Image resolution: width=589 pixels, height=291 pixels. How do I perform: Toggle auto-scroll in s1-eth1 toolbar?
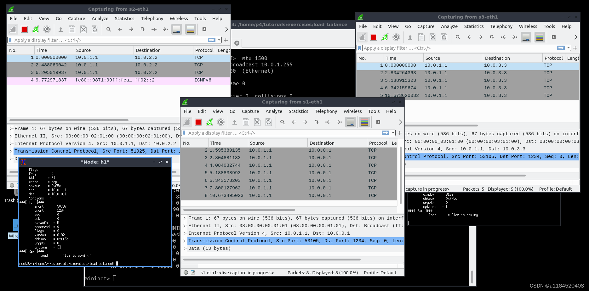[x=351, y=122]
